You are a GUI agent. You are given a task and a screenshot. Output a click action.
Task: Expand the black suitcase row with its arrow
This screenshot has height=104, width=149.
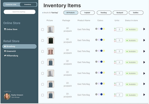click(144, 40)
